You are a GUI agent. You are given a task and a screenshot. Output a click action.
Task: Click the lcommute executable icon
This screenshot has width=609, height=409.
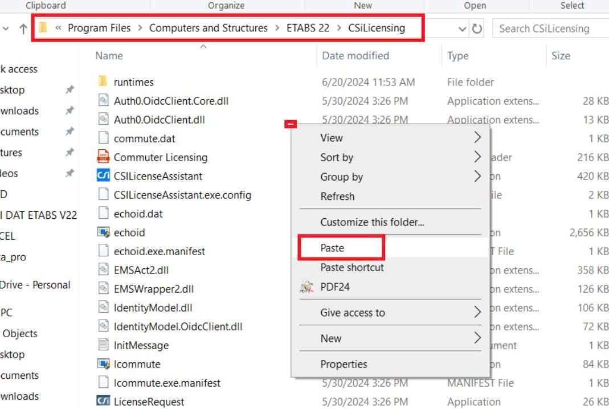(x=103, y=363)
